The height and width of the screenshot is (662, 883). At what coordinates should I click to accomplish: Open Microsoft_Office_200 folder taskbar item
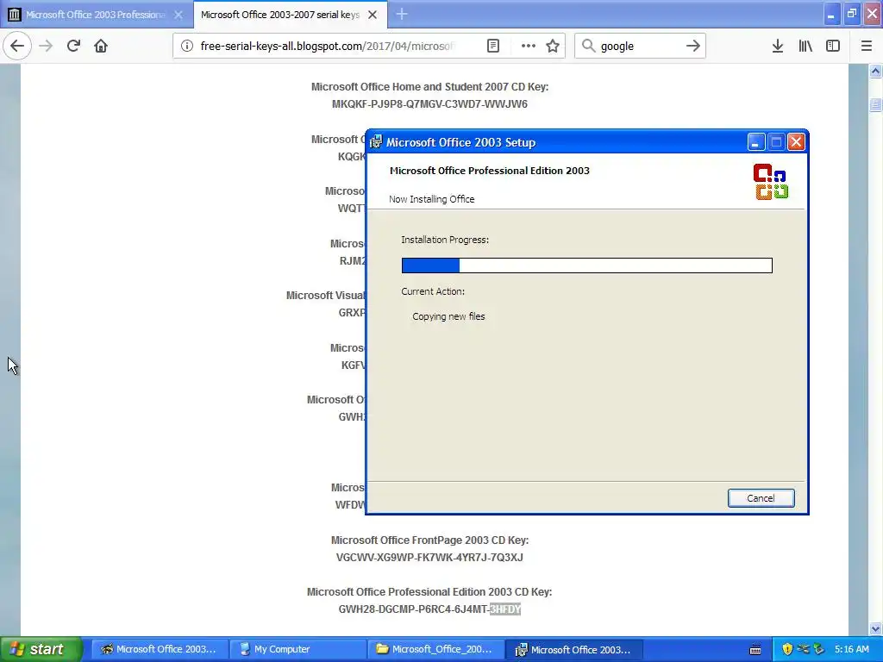coord(435,649)
